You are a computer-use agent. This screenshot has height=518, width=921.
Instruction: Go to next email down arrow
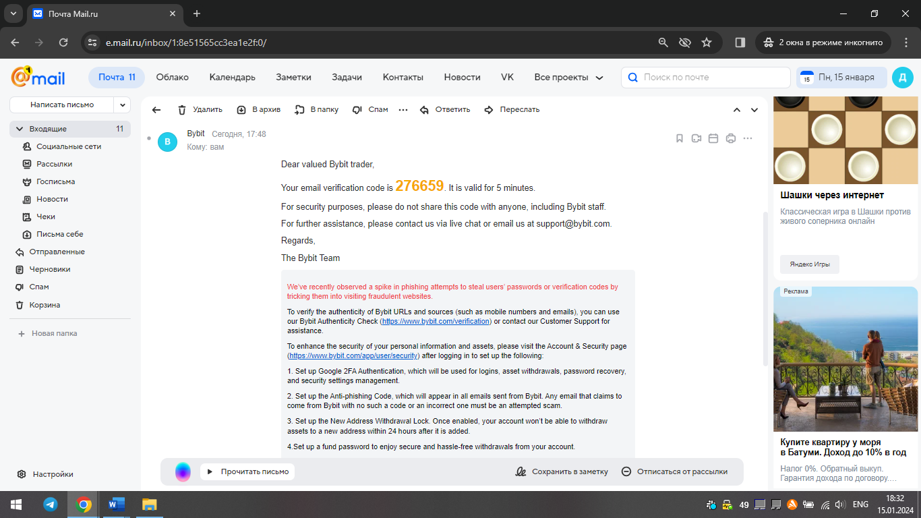pos(754,110)
